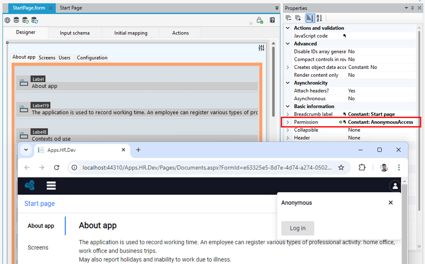Viewport: 425px width, 264px height.
Task: Close the Anonymous popup
Action: coord(390,203)
